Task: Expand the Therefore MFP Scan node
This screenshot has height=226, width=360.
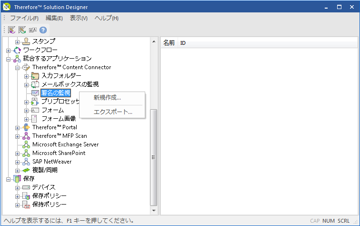Action: pyautogui.click(x=17, y=136)
